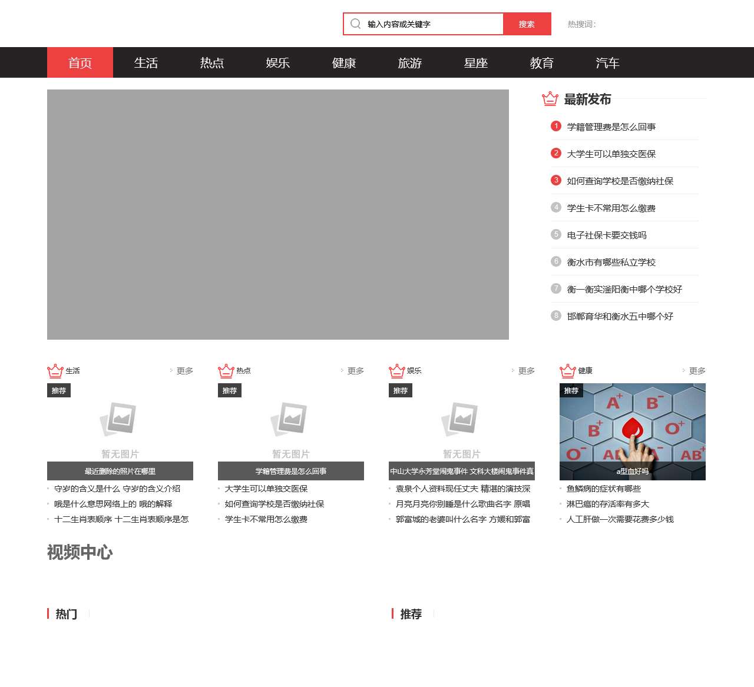Screen dimensions: 754x687
Task: Switch to the 推荐 video tab
Action: [x=411, y=614]
